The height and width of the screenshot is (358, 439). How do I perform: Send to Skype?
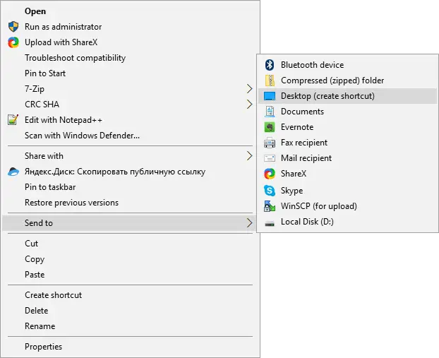pyautogui.click(x=347, y=191)
